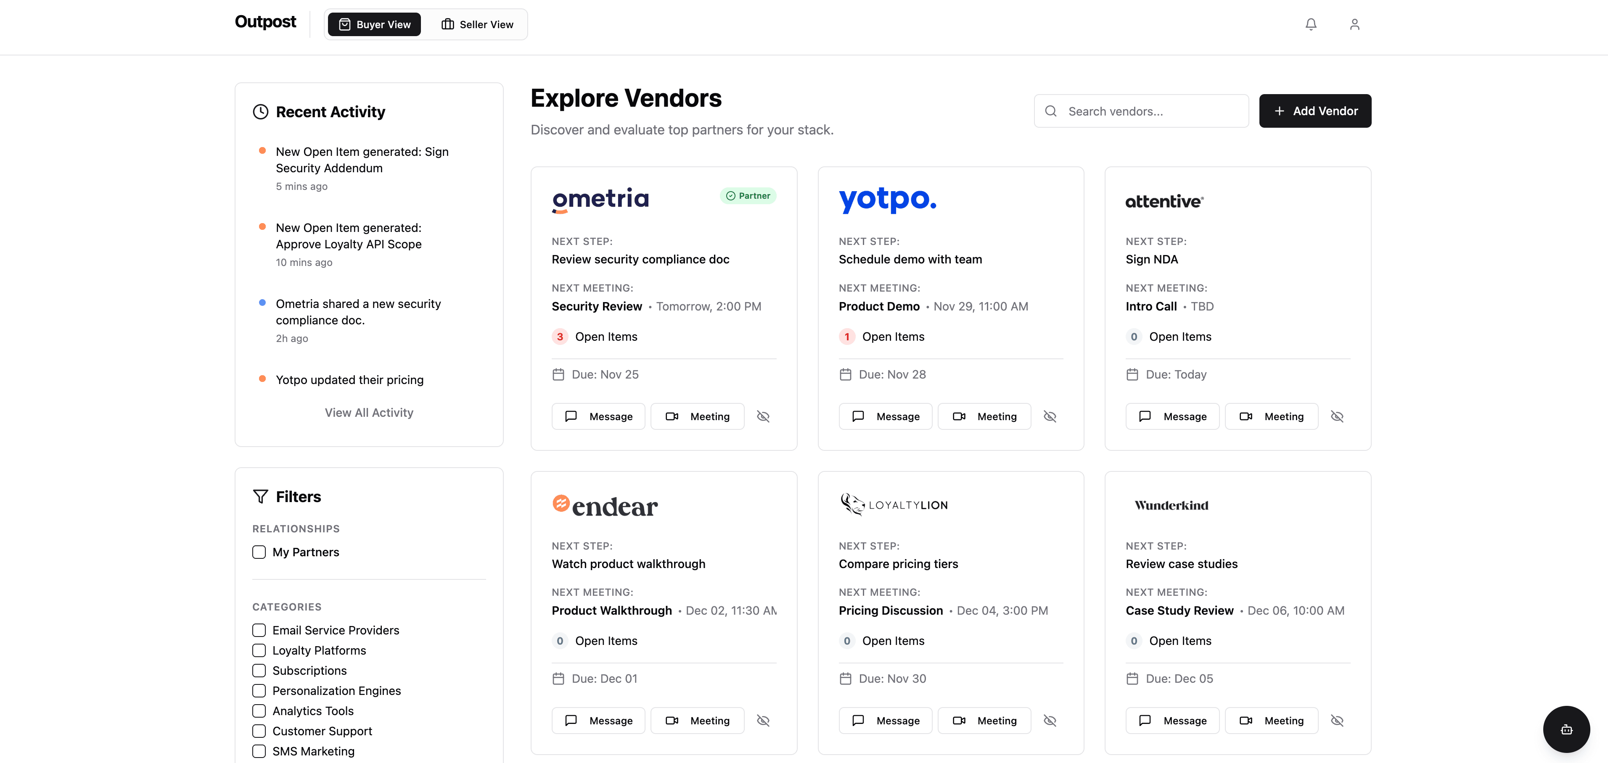Image resolution: width=1608 pixels, height=763 pixels.
Task: Click the Filters funnel icon
Action: point(260,496)
